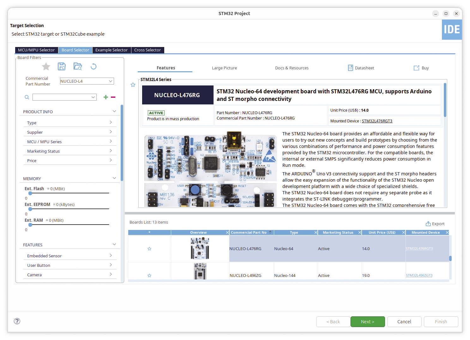Screen dimensions: 470x340
Task: Click the pink minus remove filter icon
Action: click(x=113, y=97)
